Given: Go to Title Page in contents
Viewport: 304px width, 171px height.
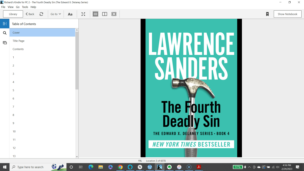Looking at the screenshot, I should pos(18,41).
